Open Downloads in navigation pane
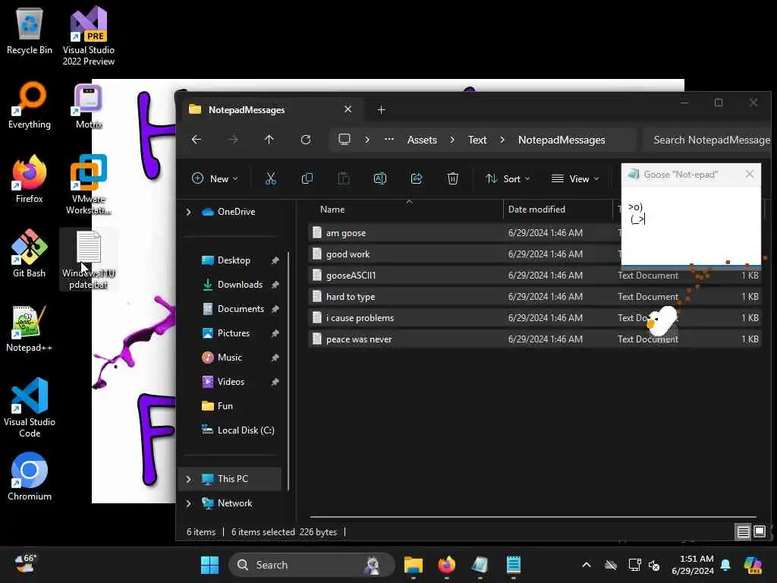 (x=240, y=285)
